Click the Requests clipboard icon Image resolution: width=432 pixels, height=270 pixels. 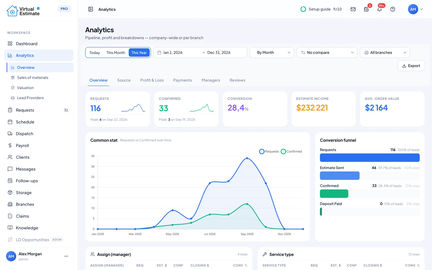10,110
